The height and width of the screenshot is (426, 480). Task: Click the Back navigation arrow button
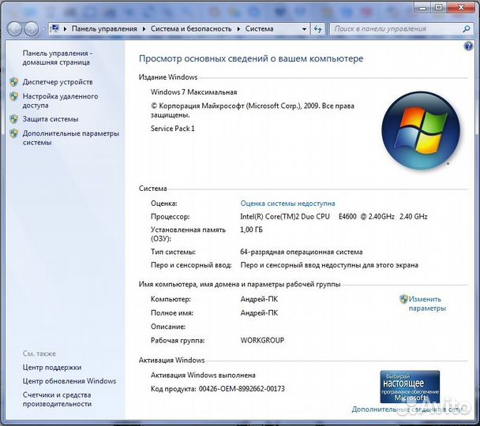pos(14,29)
